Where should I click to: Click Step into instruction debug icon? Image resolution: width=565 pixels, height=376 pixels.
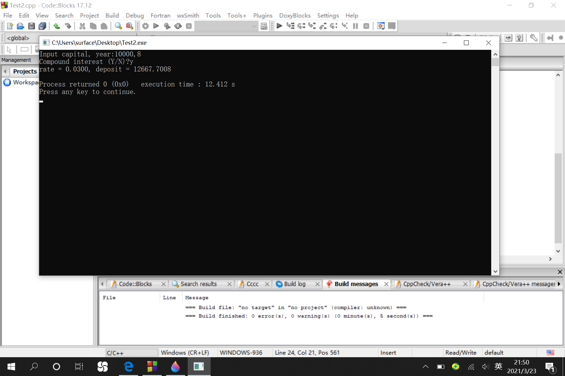[x=345, y=26]
